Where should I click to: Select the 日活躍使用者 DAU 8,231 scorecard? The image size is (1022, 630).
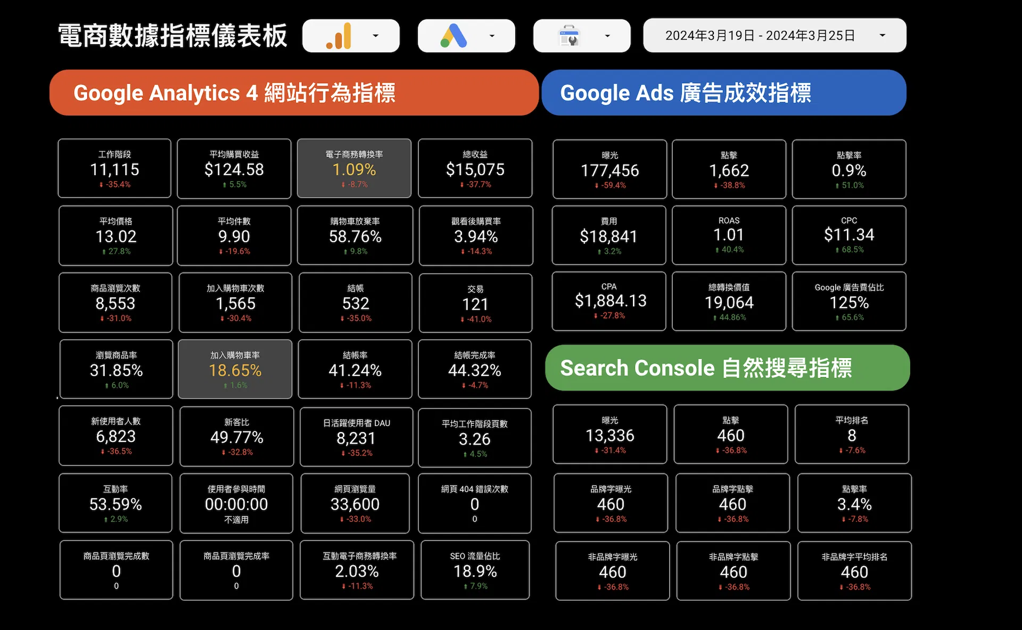(357, 437)
